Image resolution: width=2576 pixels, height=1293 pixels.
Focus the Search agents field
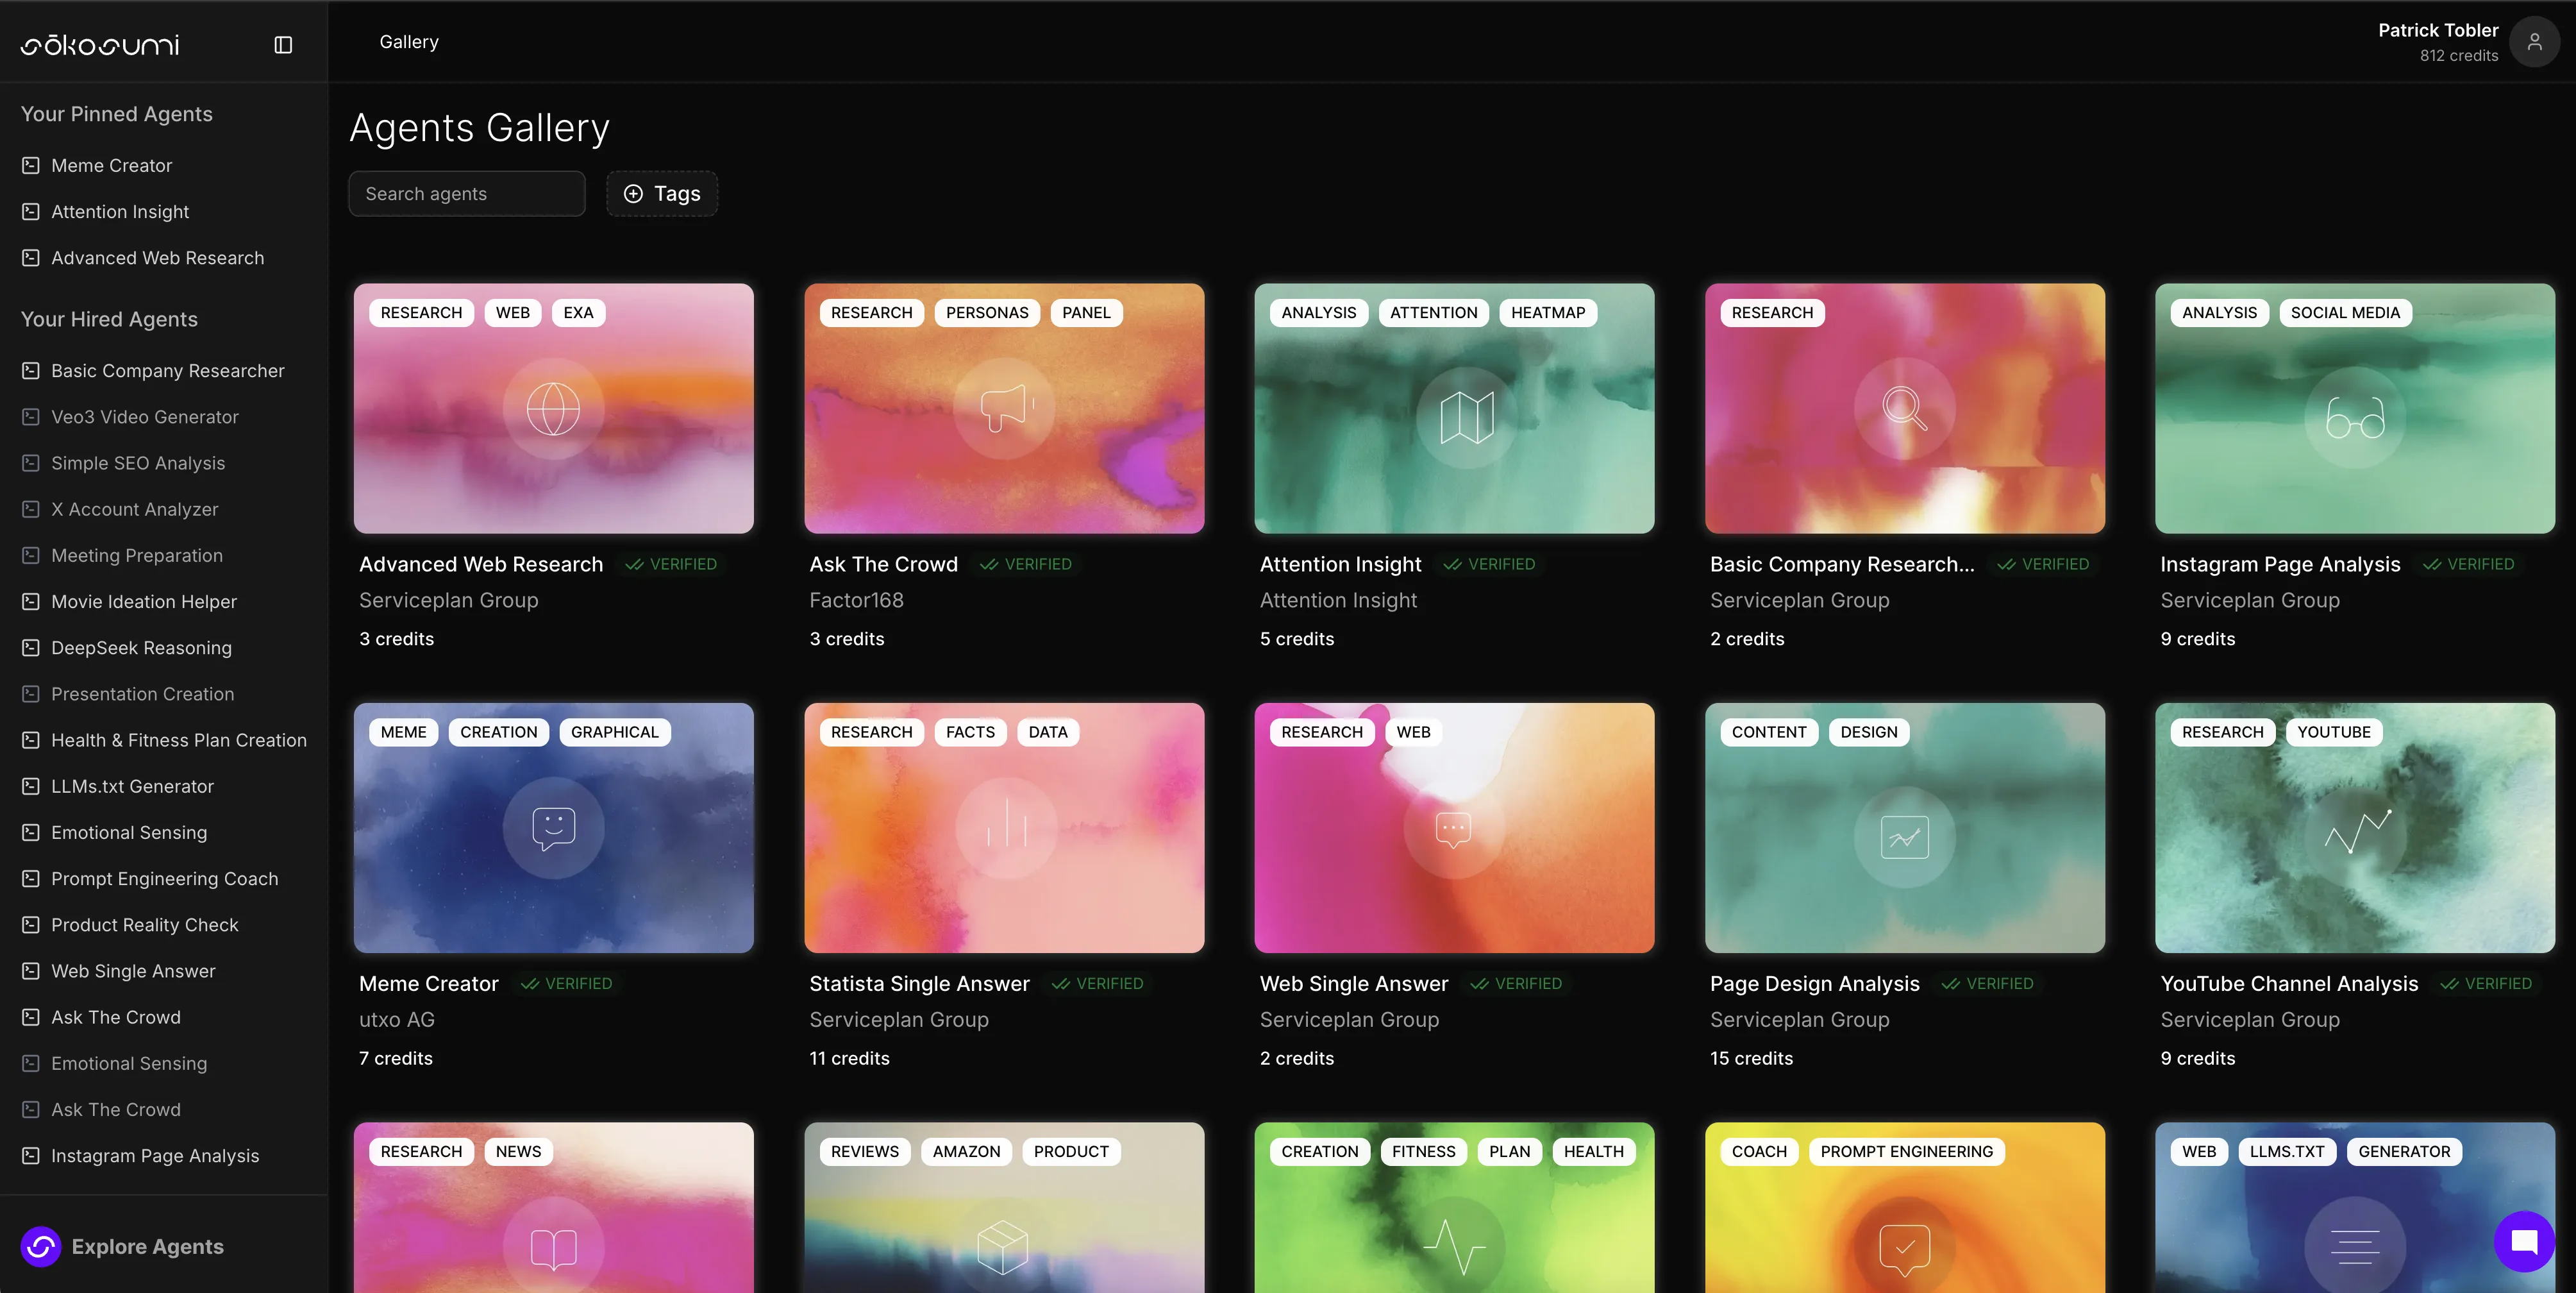click(x=467, y=193)
